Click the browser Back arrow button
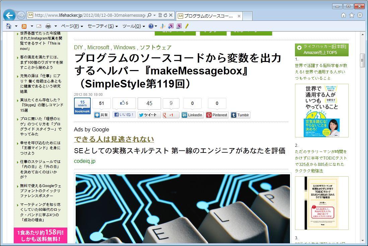The height and width of the screenshot is (246, 368). tap(9, 15)
